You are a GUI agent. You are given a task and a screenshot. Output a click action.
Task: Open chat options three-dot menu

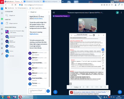pos(49,12)
